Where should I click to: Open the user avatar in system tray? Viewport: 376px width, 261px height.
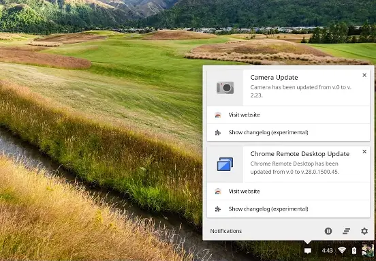368,251
